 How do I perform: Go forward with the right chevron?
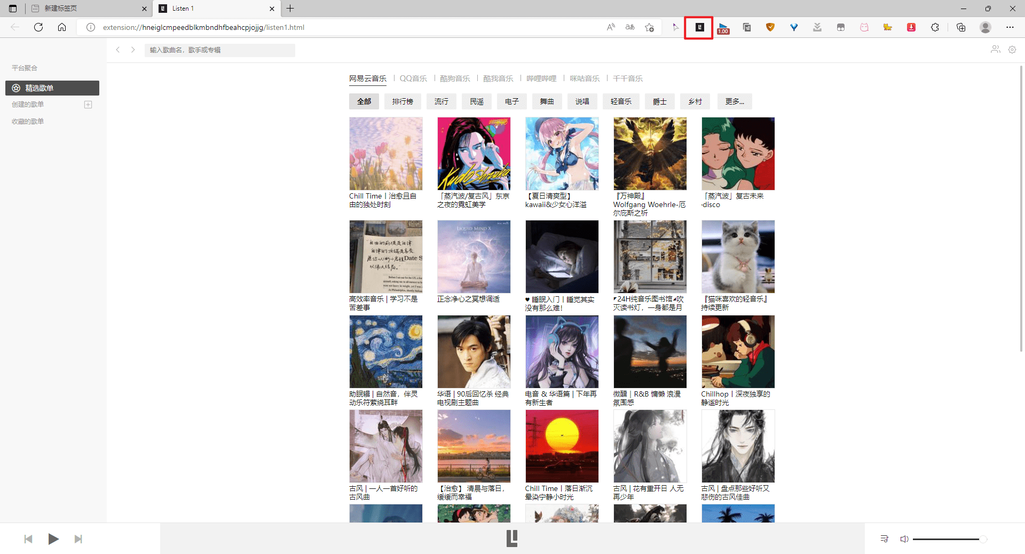tap(133, 50)
